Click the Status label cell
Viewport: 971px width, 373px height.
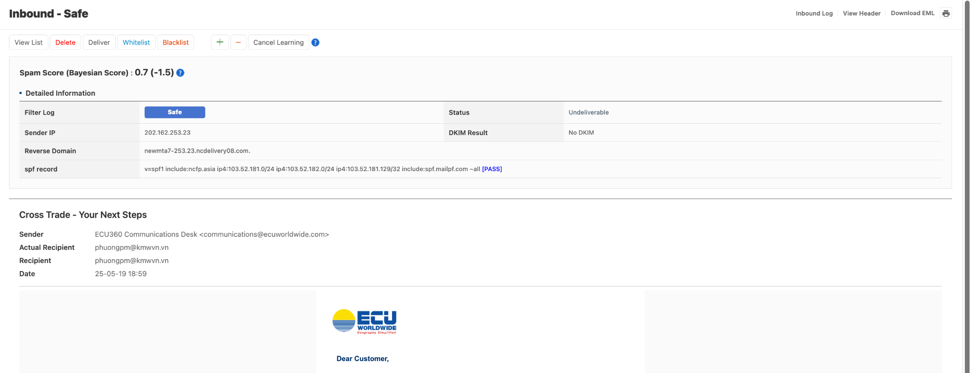[x=504, y=112]
